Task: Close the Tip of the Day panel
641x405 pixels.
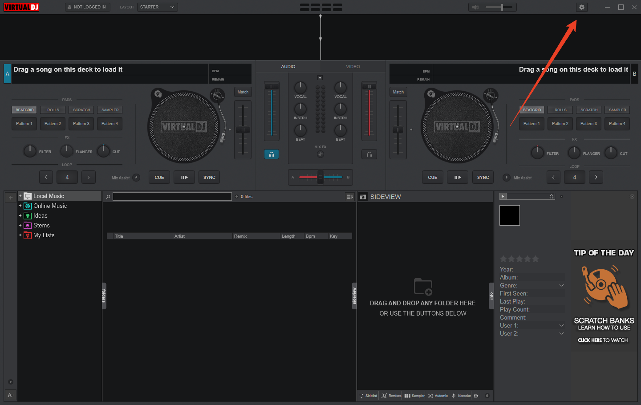Action: (x=632, y=196)
